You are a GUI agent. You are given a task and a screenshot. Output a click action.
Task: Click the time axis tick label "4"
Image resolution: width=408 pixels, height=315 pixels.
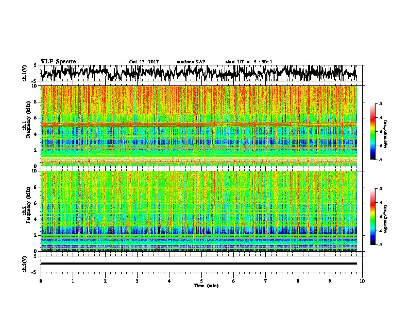point(169,281)
